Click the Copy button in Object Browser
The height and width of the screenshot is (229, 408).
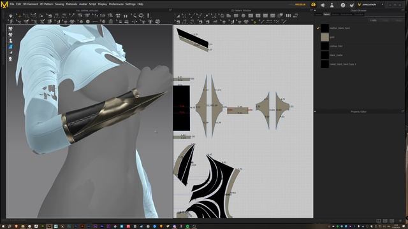pos(385,20)
